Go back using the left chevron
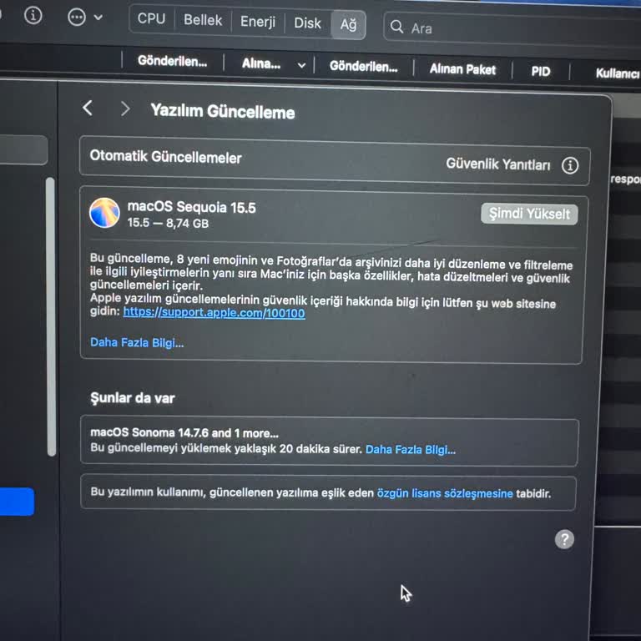The width and height of the screenshot is (641, 641). (88, 109)
